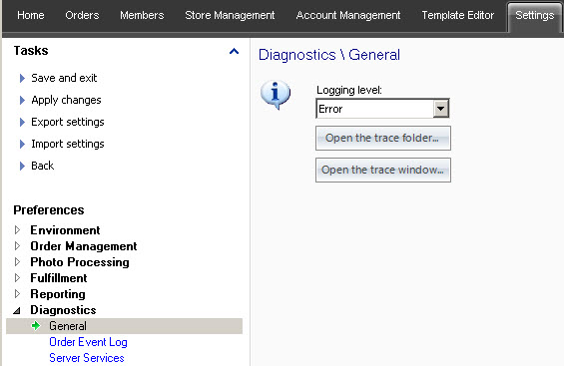Screen dimensions: 564x366
Task: Open Server Services page
Action: (87, 358)
